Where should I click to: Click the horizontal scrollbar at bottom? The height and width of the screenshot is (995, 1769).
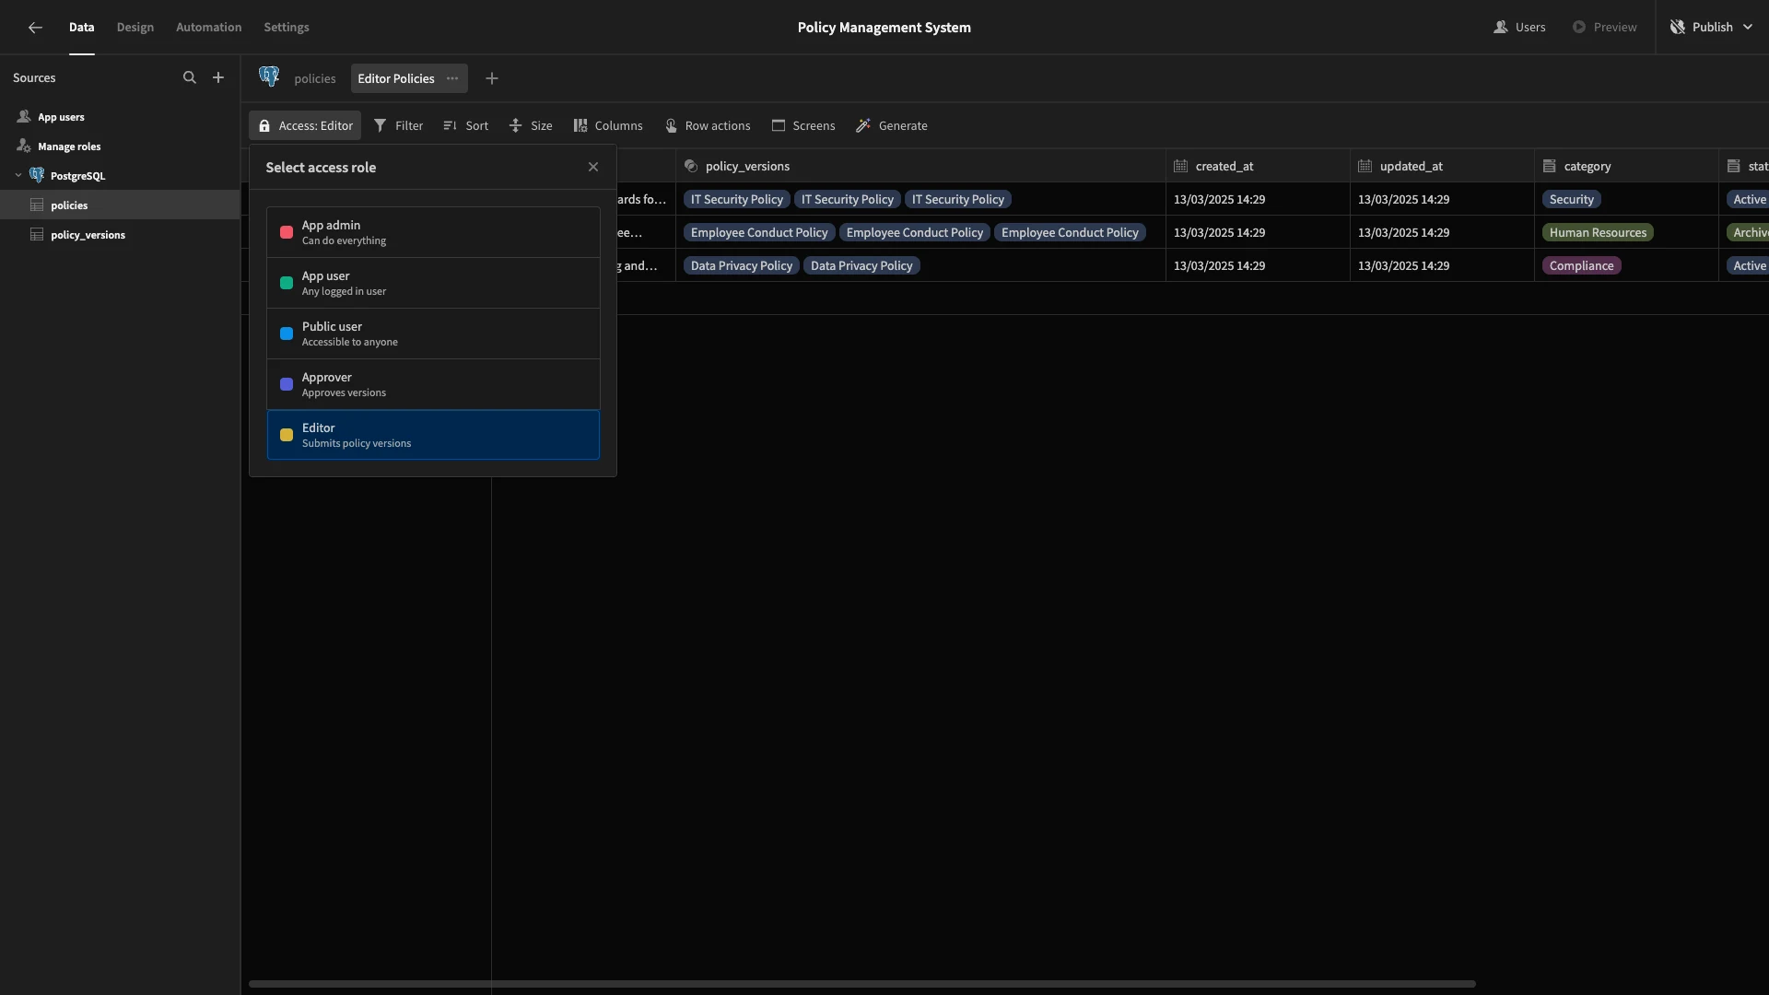(x=861, y=984)
